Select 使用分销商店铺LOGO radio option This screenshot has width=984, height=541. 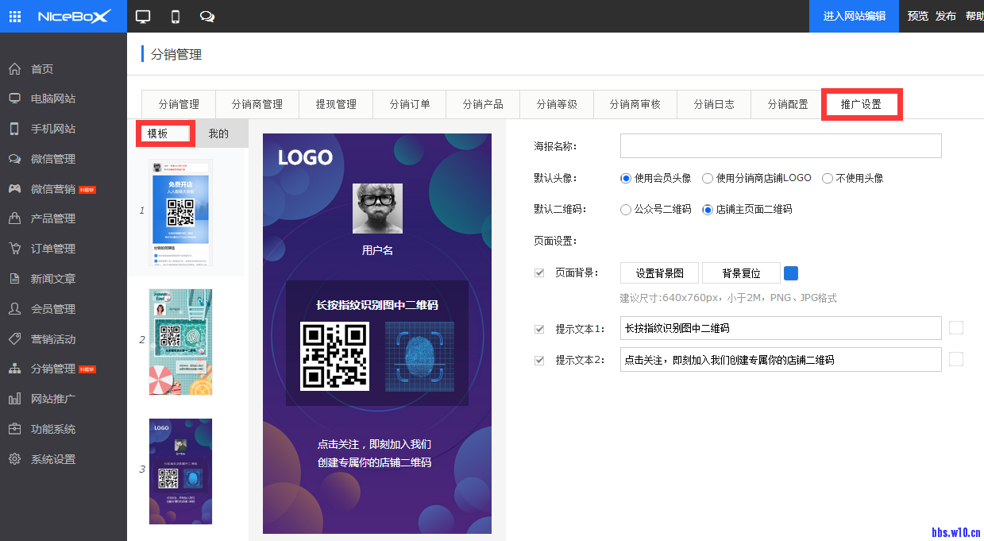(x=708, y=178)
